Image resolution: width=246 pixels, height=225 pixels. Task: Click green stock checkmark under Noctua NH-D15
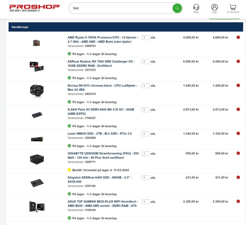pyautogui.click(x=69, y=102)
